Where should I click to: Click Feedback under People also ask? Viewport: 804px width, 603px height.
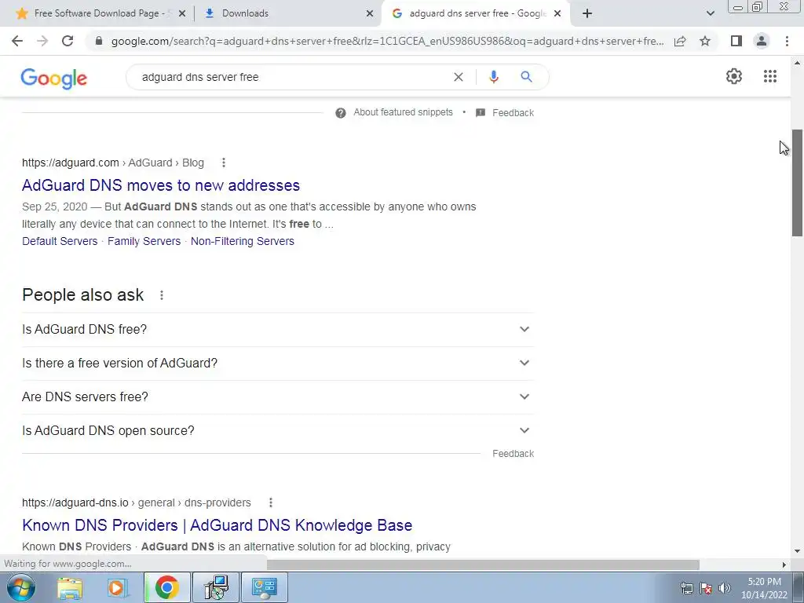(513, 454)
